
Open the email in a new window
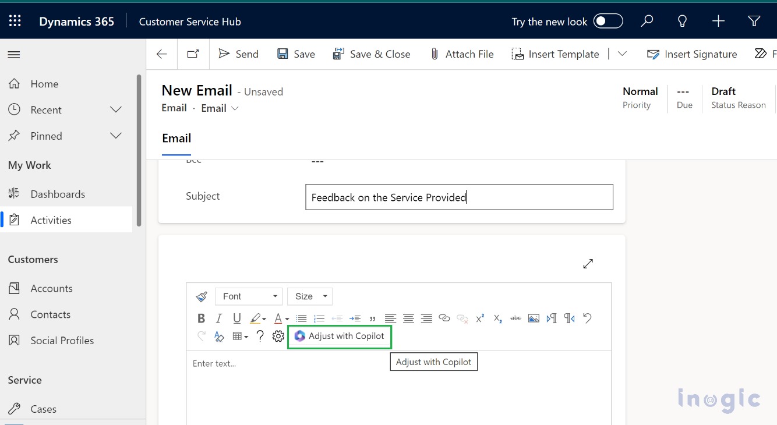193,54
